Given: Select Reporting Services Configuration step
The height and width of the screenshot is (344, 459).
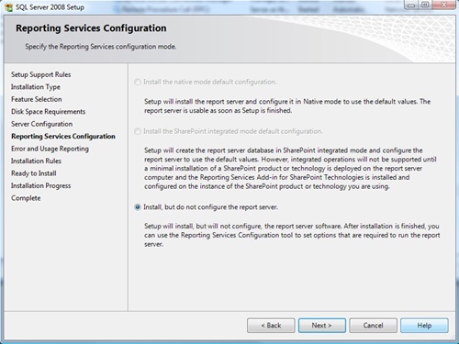Looking at the screenshot, I should [x=63, y=137].
